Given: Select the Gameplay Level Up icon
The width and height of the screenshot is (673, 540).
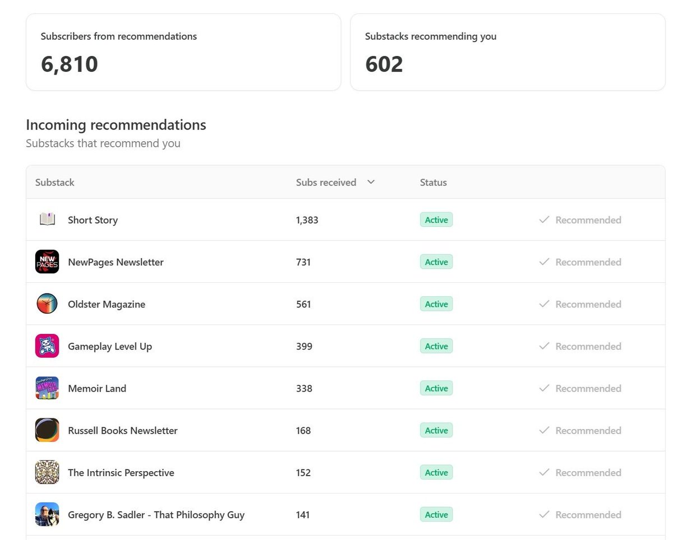Looking at the screenshot, I should (47, 346).
